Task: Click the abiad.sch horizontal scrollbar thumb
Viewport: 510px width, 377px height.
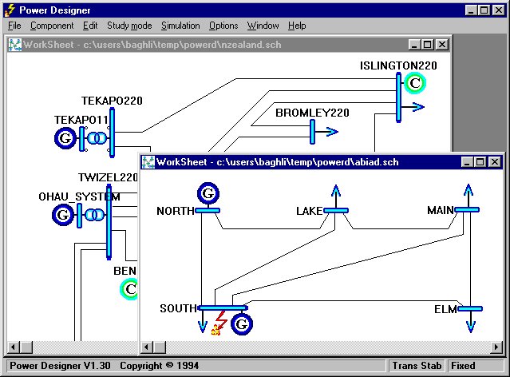Action: point(160,347)
